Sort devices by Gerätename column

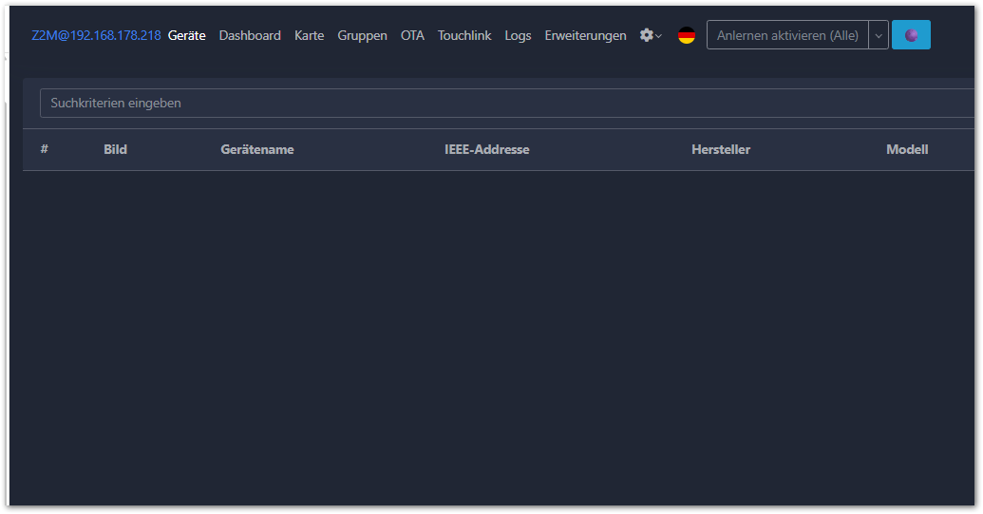point(256,149)
